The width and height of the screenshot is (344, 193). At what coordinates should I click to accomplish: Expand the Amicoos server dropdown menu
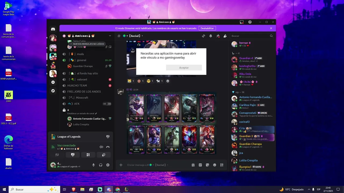click(x=110, y=36)
